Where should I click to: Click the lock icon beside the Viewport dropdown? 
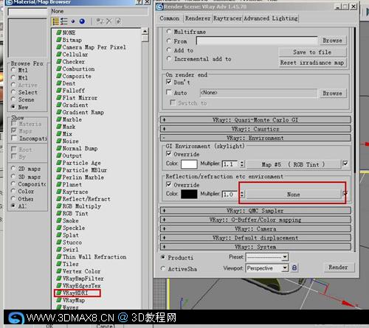pos(294,268)
